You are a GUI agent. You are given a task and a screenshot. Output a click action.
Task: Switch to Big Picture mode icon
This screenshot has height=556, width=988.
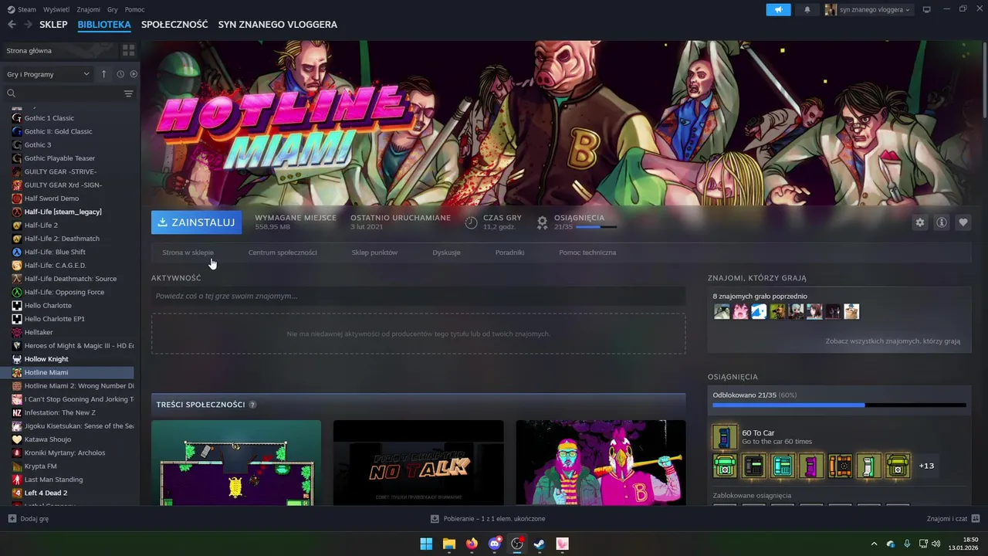(x=927, y=9)
